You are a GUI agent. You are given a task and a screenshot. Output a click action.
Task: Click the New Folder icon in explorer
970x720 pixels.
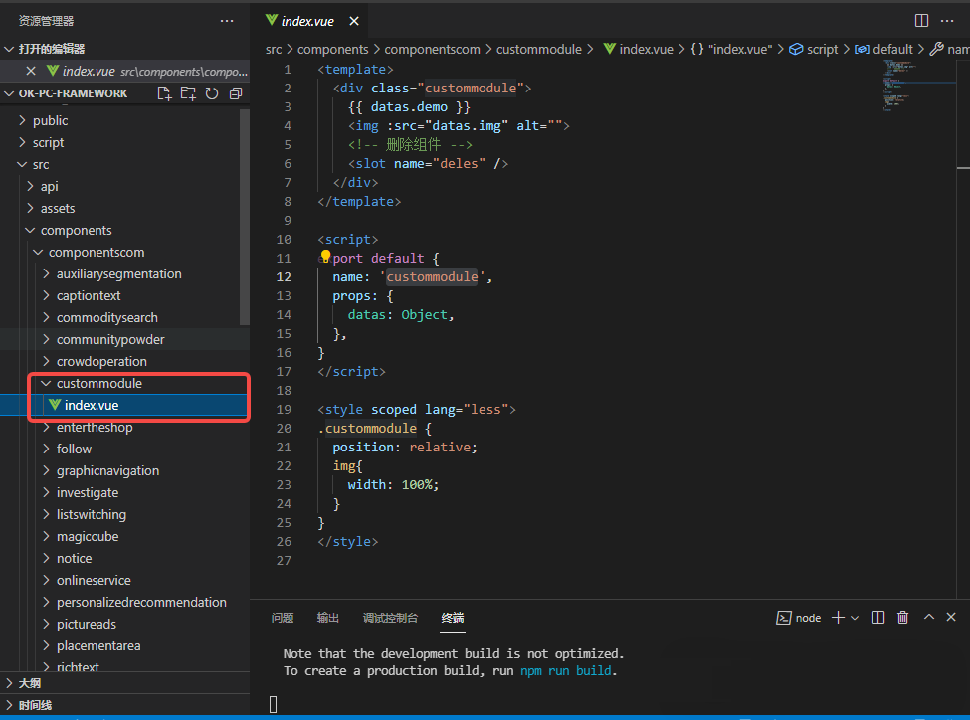click(x=189, y=93)
